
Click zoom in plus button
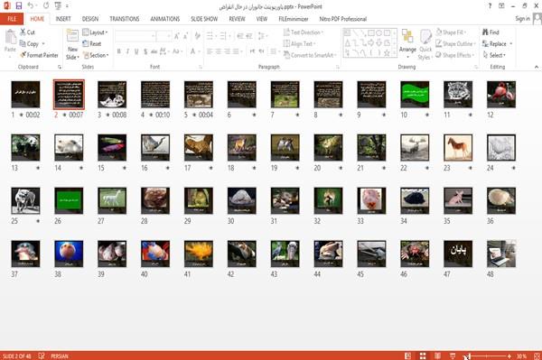pos(509,356)
